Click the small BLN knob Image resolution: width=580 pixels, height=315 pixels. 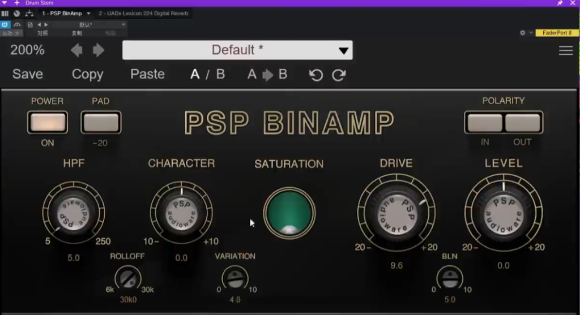tap(450, 278)
